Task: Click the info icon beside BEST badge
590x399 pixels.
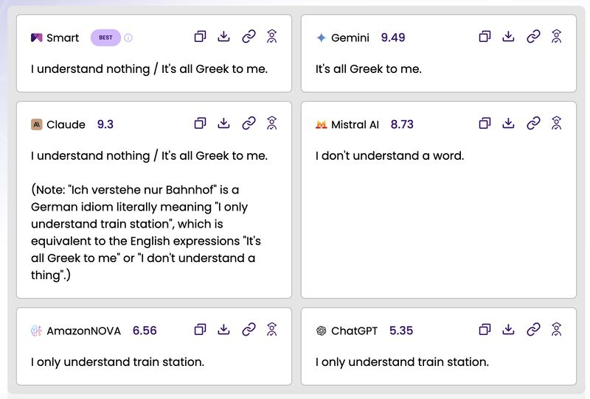Action: (x=128, y=38)
